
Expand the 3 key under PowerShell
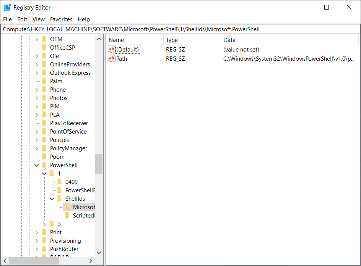click(x=44, y=224)
